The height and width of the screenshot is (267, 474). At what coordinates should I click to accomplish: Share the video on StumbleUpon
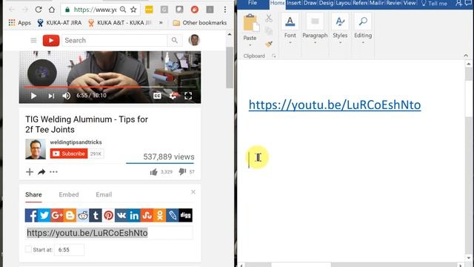147,215
